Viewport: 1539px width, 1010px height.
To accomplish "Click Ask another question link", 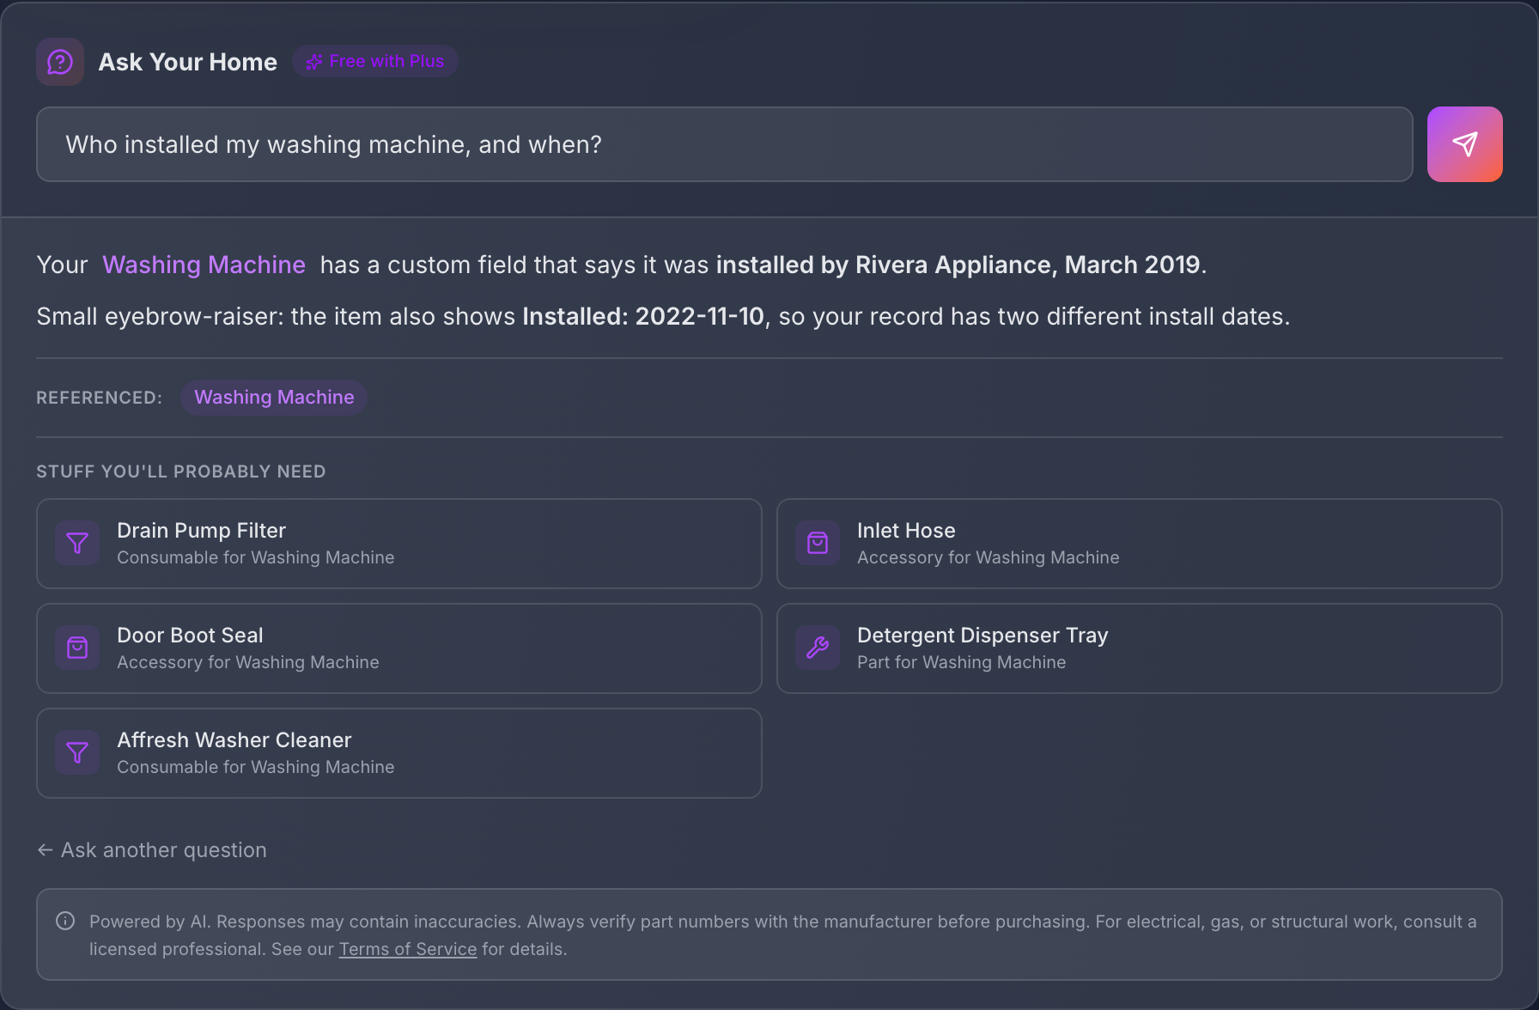I will pos(152,850).
